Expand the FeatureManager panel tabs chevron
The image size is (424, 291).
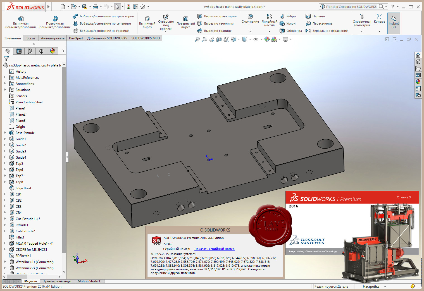pyautogui.click(x=63, y=51)
